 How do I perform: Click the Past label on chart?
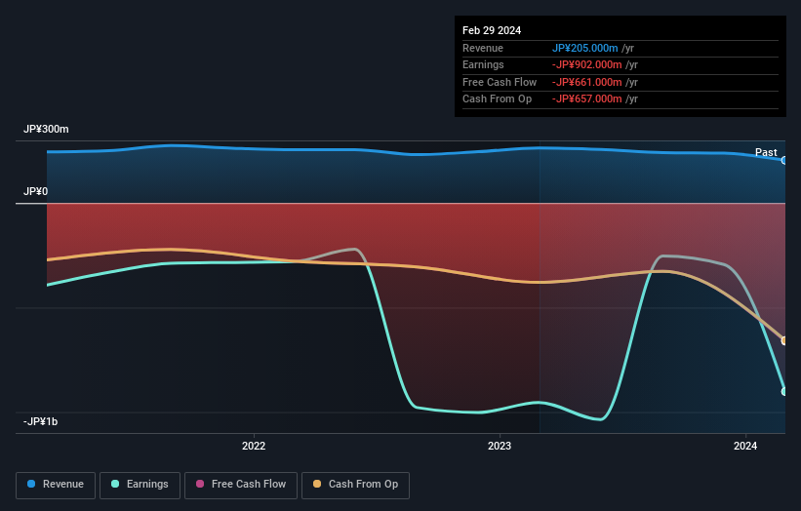pyautogui.click(x=766, y=152)
